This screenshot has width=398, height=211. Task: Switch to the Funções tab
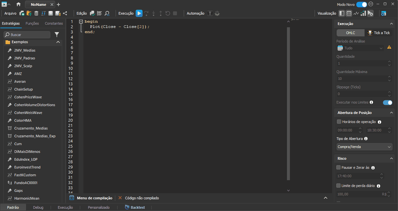32,23
